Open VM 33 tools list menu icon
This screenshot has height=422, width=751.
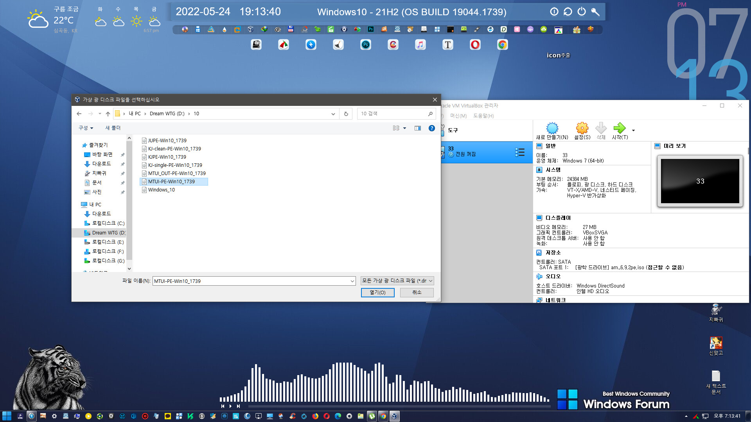(520, 152)
